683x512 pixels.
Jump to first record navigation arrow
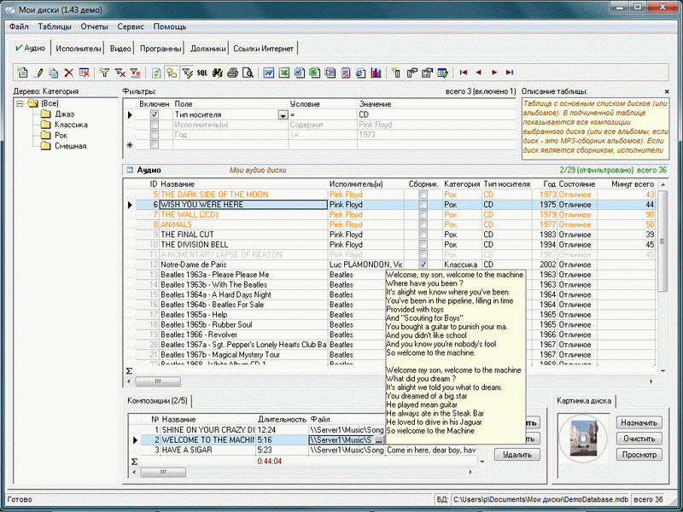464,73
